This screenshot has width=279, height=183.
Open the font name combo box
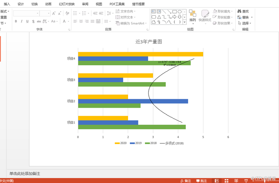pyautogui.click(x=26, y=13)
